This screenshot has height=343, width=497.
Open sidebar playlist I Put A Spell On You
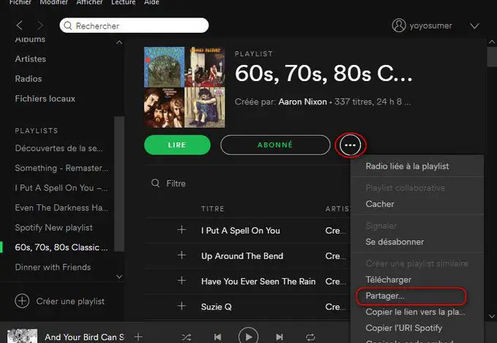[x=61, y=188]
